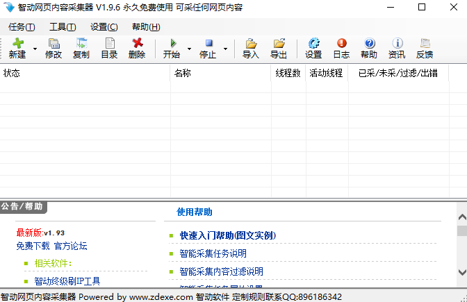The image size is (467, 302).
Task: Open the 设置(C) menu
Action: [x=104, y=27]
